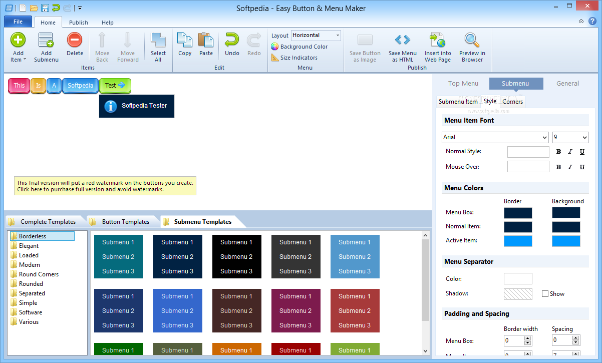602x363 pixels.
Task: Toggle italic for Normal Style font
Action: [570, 152]
